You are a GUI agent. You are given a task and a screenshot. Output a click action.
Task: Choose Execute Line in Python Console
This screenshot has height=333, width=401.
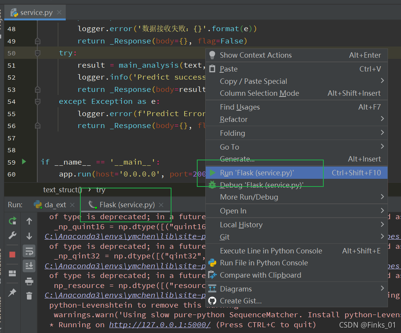click(297, 251)
